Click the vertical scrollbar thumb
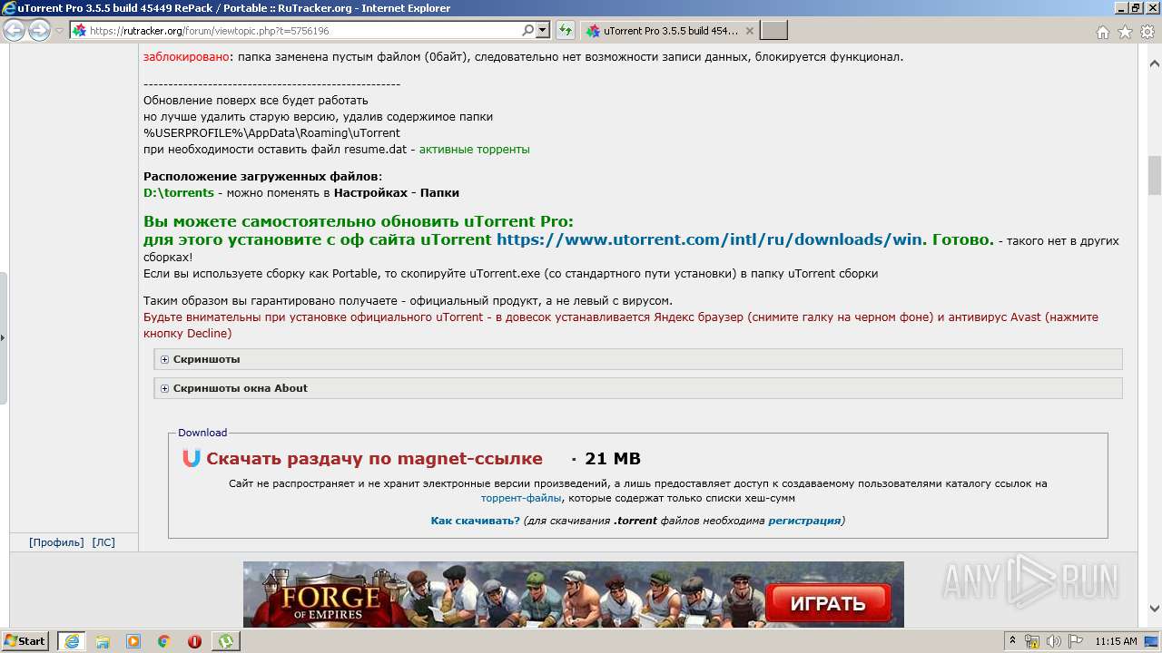Viewport: 1162px width, 653px height. tap(1155, 175)
